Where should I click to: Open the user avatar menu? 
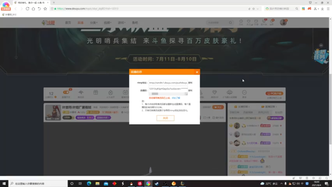point(283,22)
